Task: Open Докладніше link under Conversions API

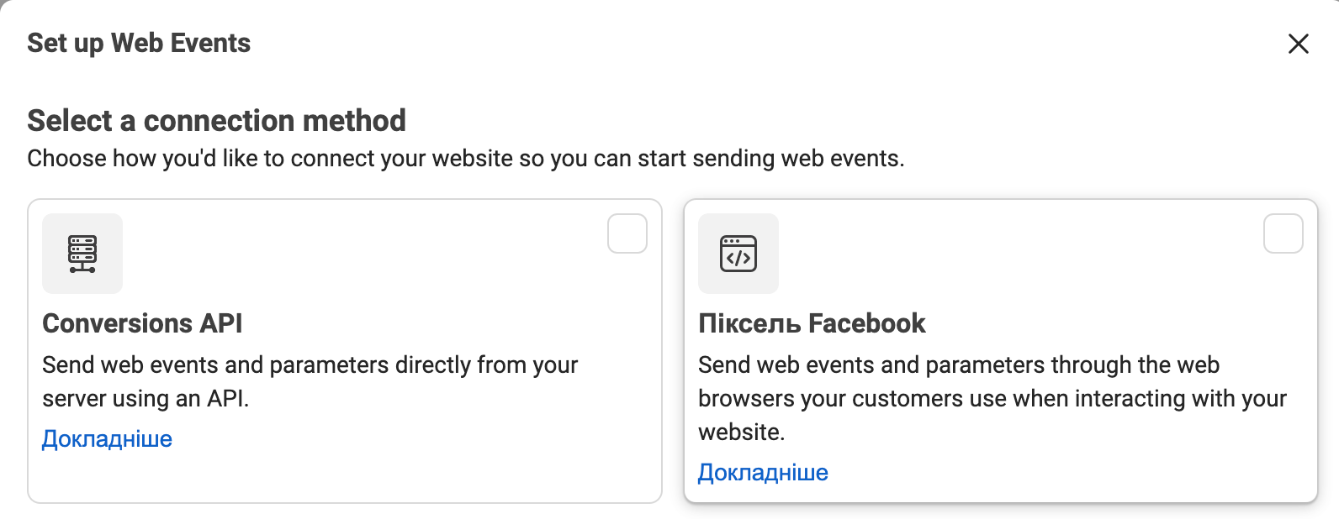Action: [107, 439]
